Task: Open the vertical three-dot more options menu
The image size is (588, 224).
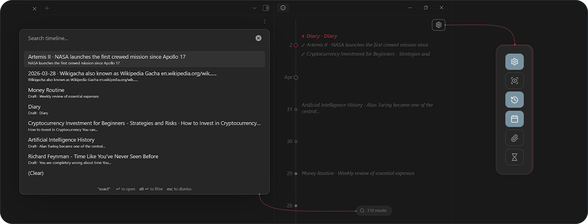Action: coord(265,22)
